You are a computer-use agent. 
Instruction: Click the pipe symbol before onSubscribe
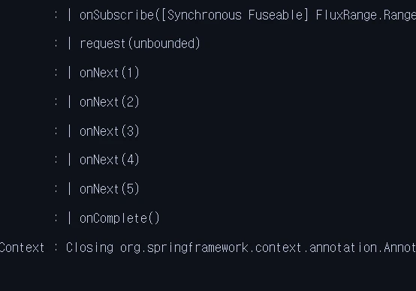[x=70, y=15]
